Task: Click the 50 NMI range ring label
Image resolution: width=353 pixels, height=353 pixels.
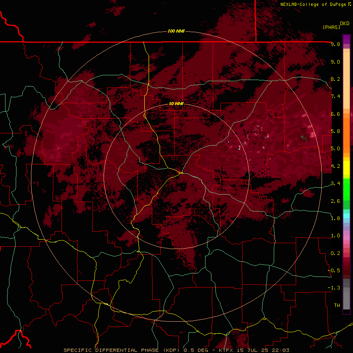Action: coord(176,104)
